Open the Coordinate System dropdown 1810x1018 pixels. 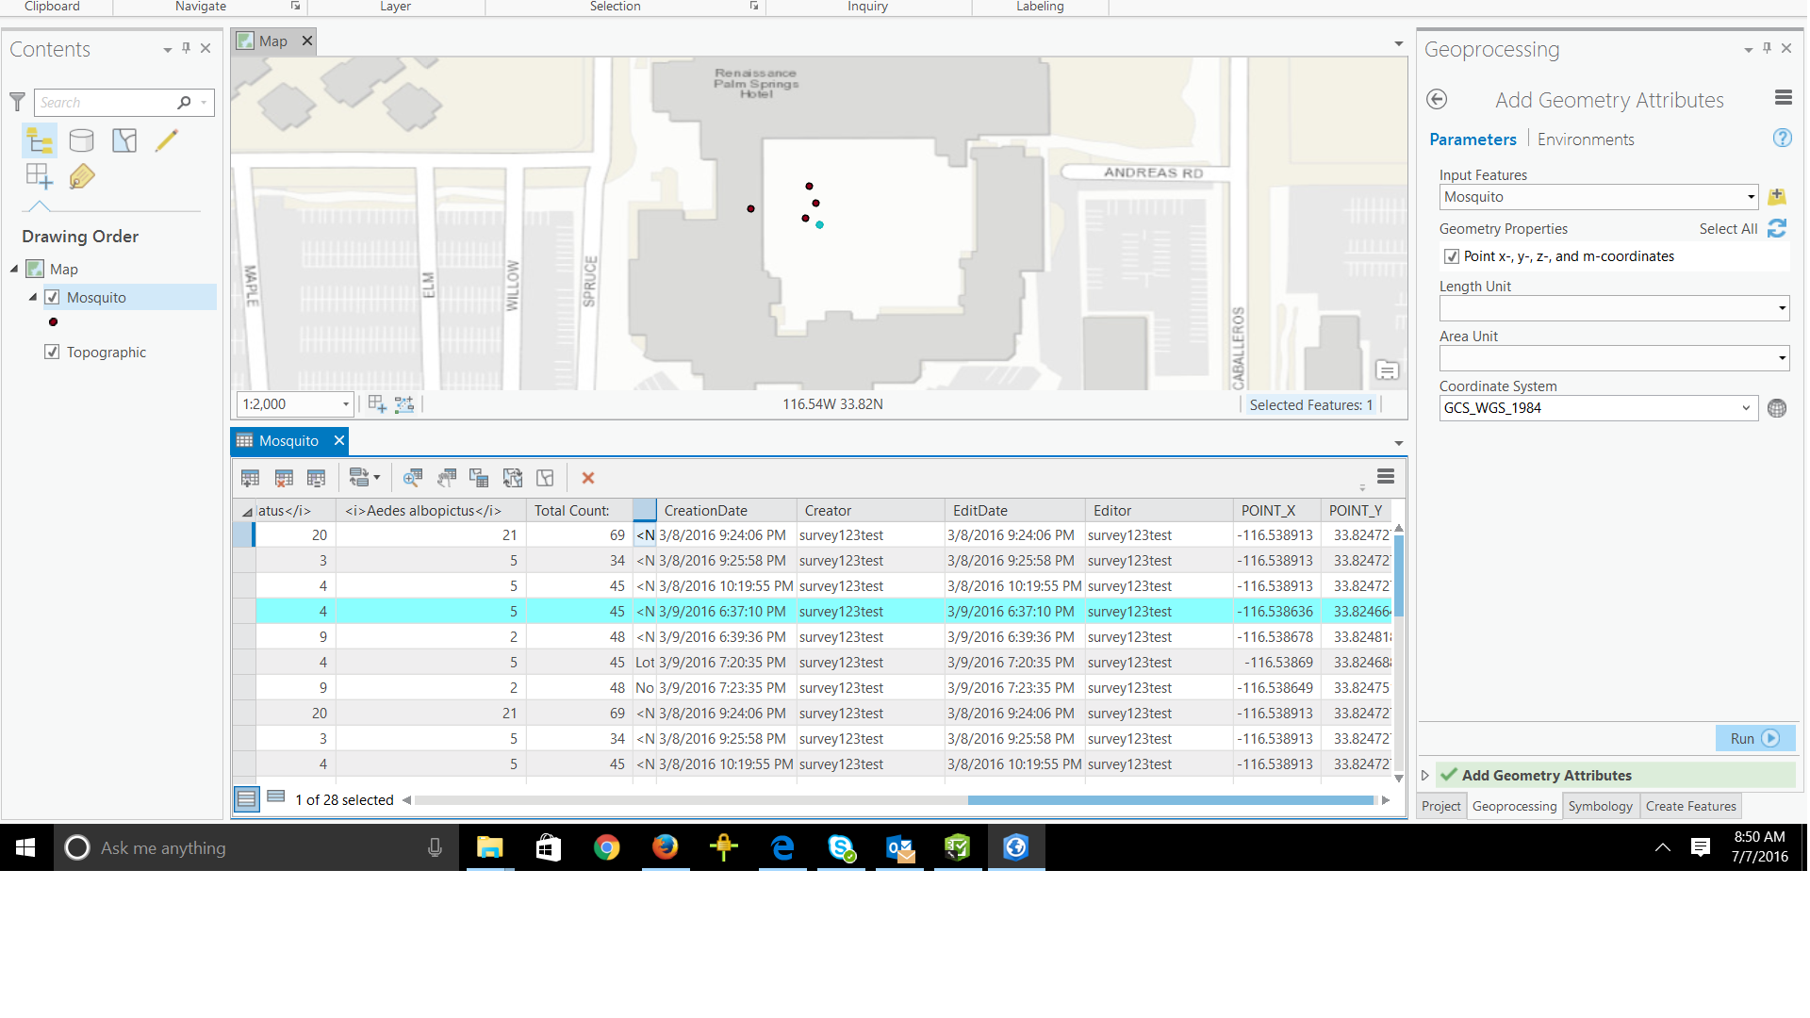[x=1746, y=408]
